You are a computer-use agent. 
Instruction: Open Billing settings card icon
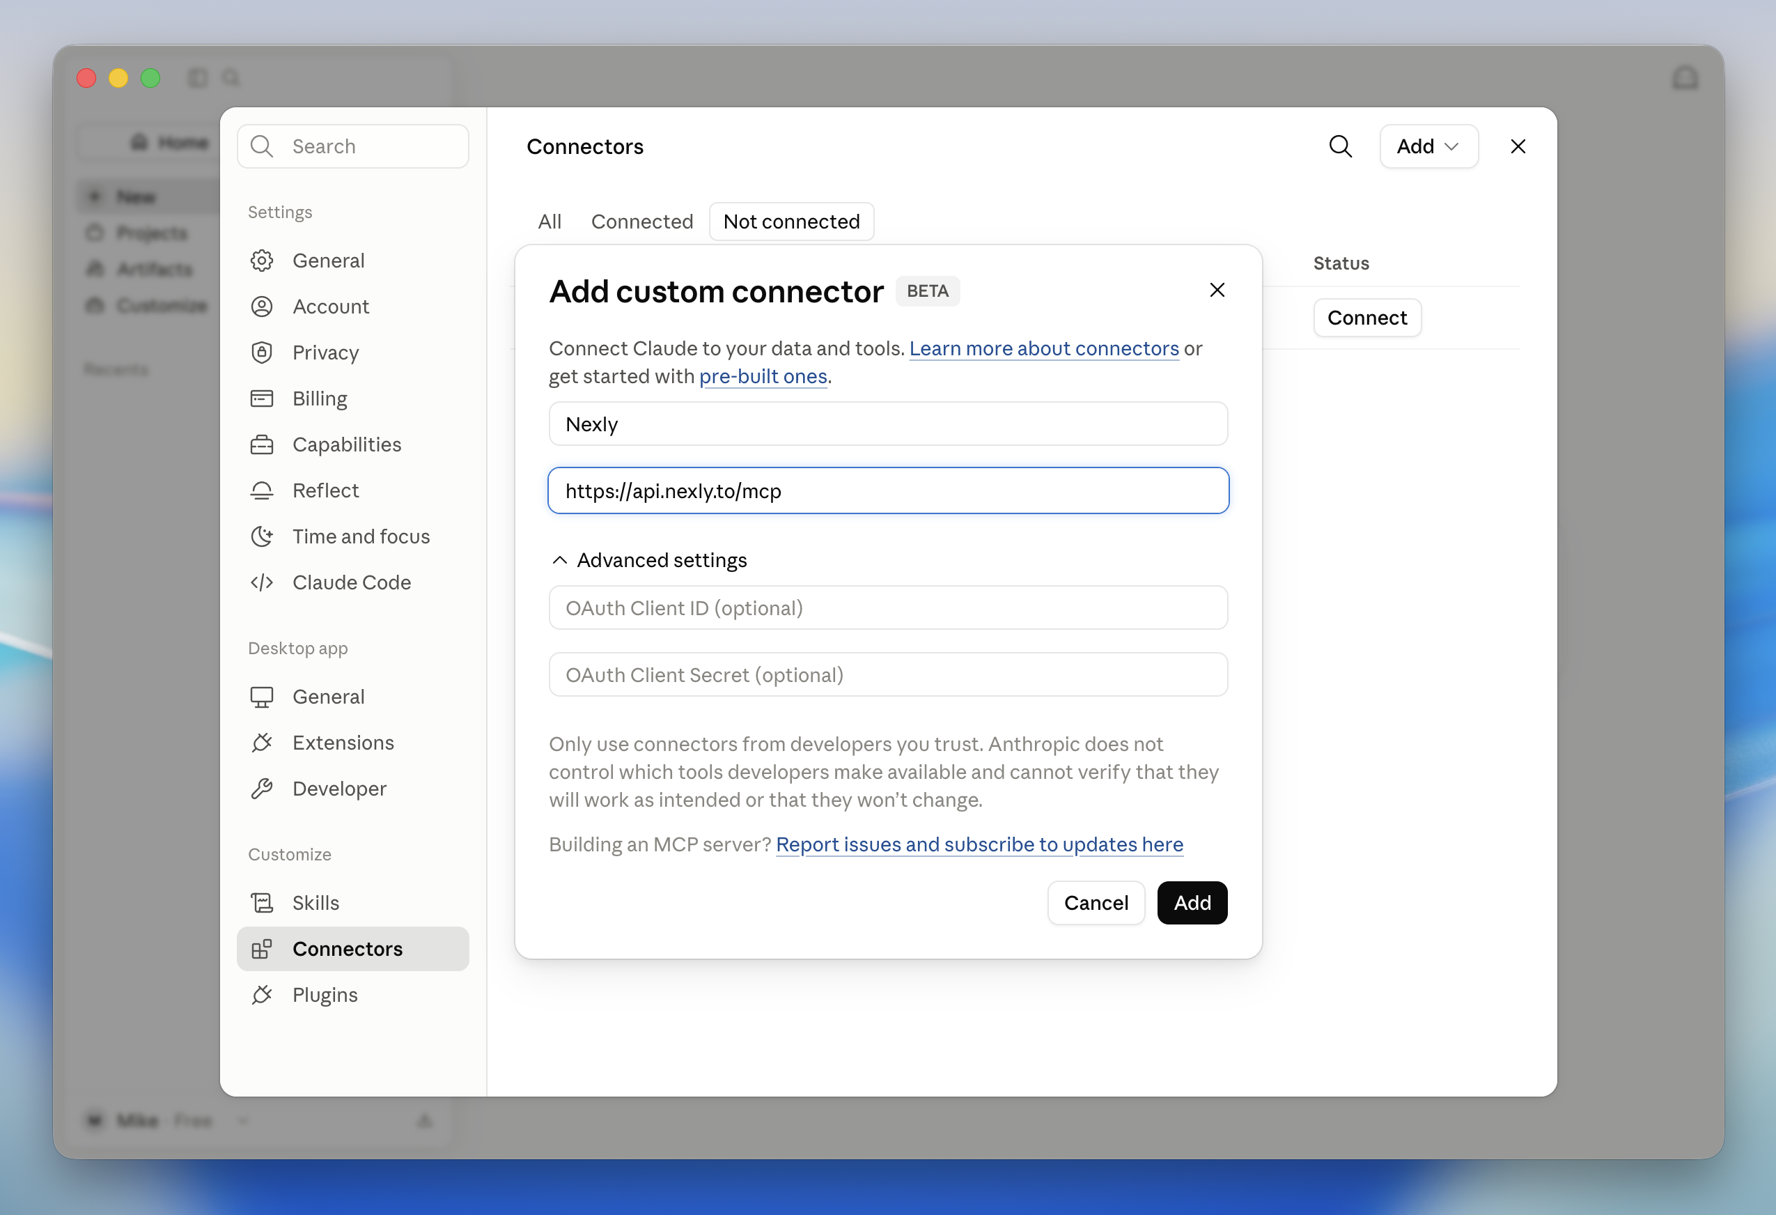tap(262, 398)
